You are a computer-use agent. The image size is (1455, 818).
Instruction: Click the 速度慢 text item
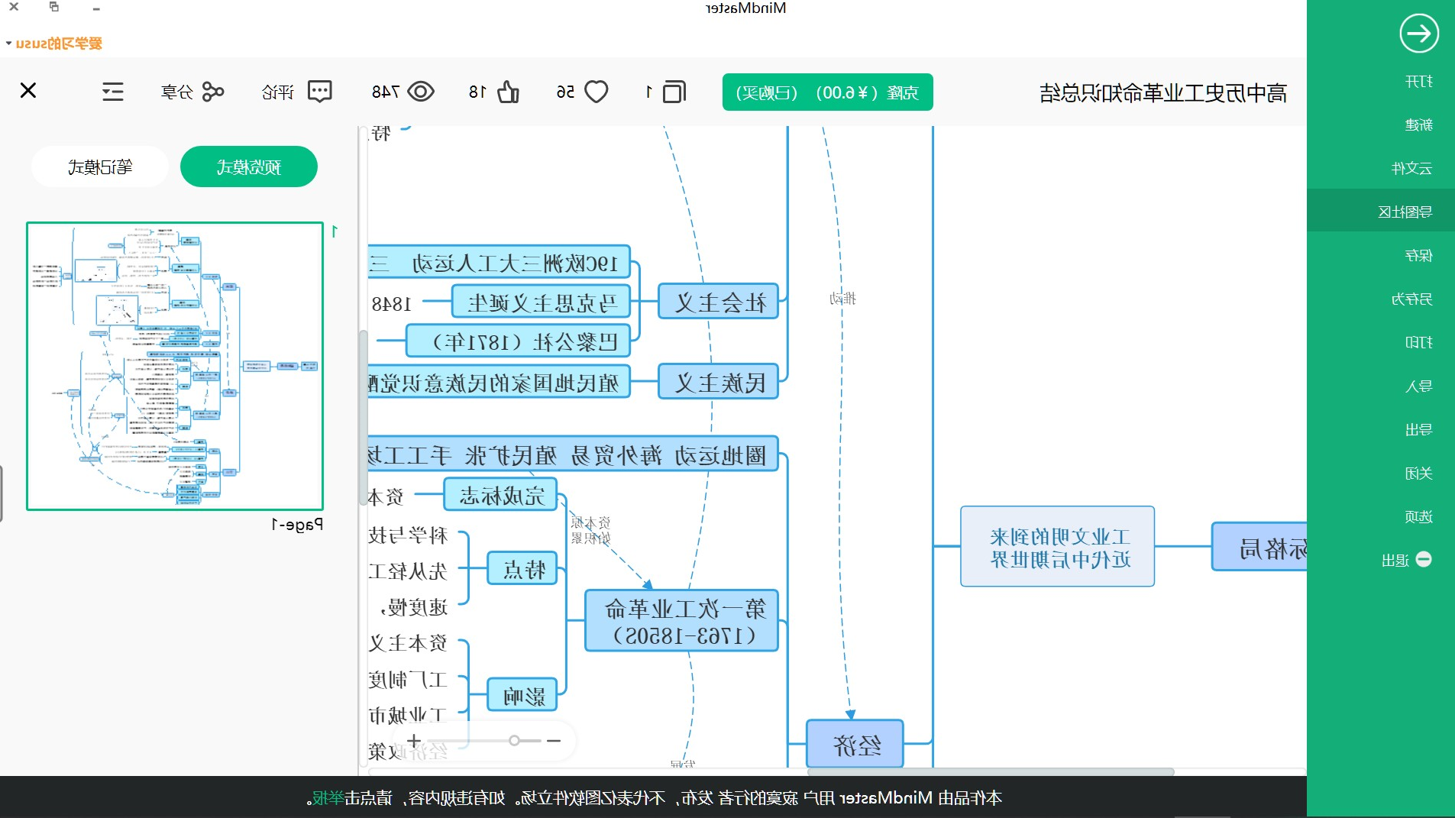pos(414,607)
